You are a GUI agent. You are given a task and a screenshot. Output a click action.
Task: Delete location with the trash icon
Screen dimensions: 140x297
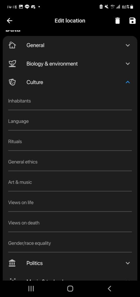117,21
